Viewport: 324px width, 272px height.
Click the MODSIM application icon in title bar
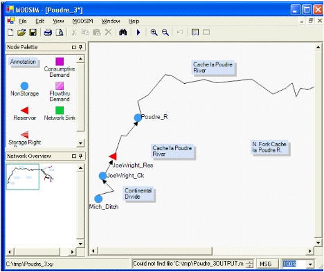pos(10,10)
